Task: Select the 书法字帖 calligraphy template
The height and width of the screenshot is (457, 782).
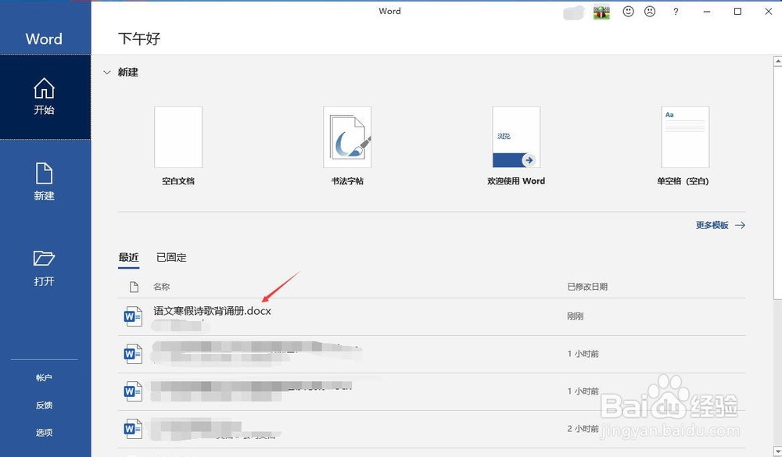Action: pos(347,146)
